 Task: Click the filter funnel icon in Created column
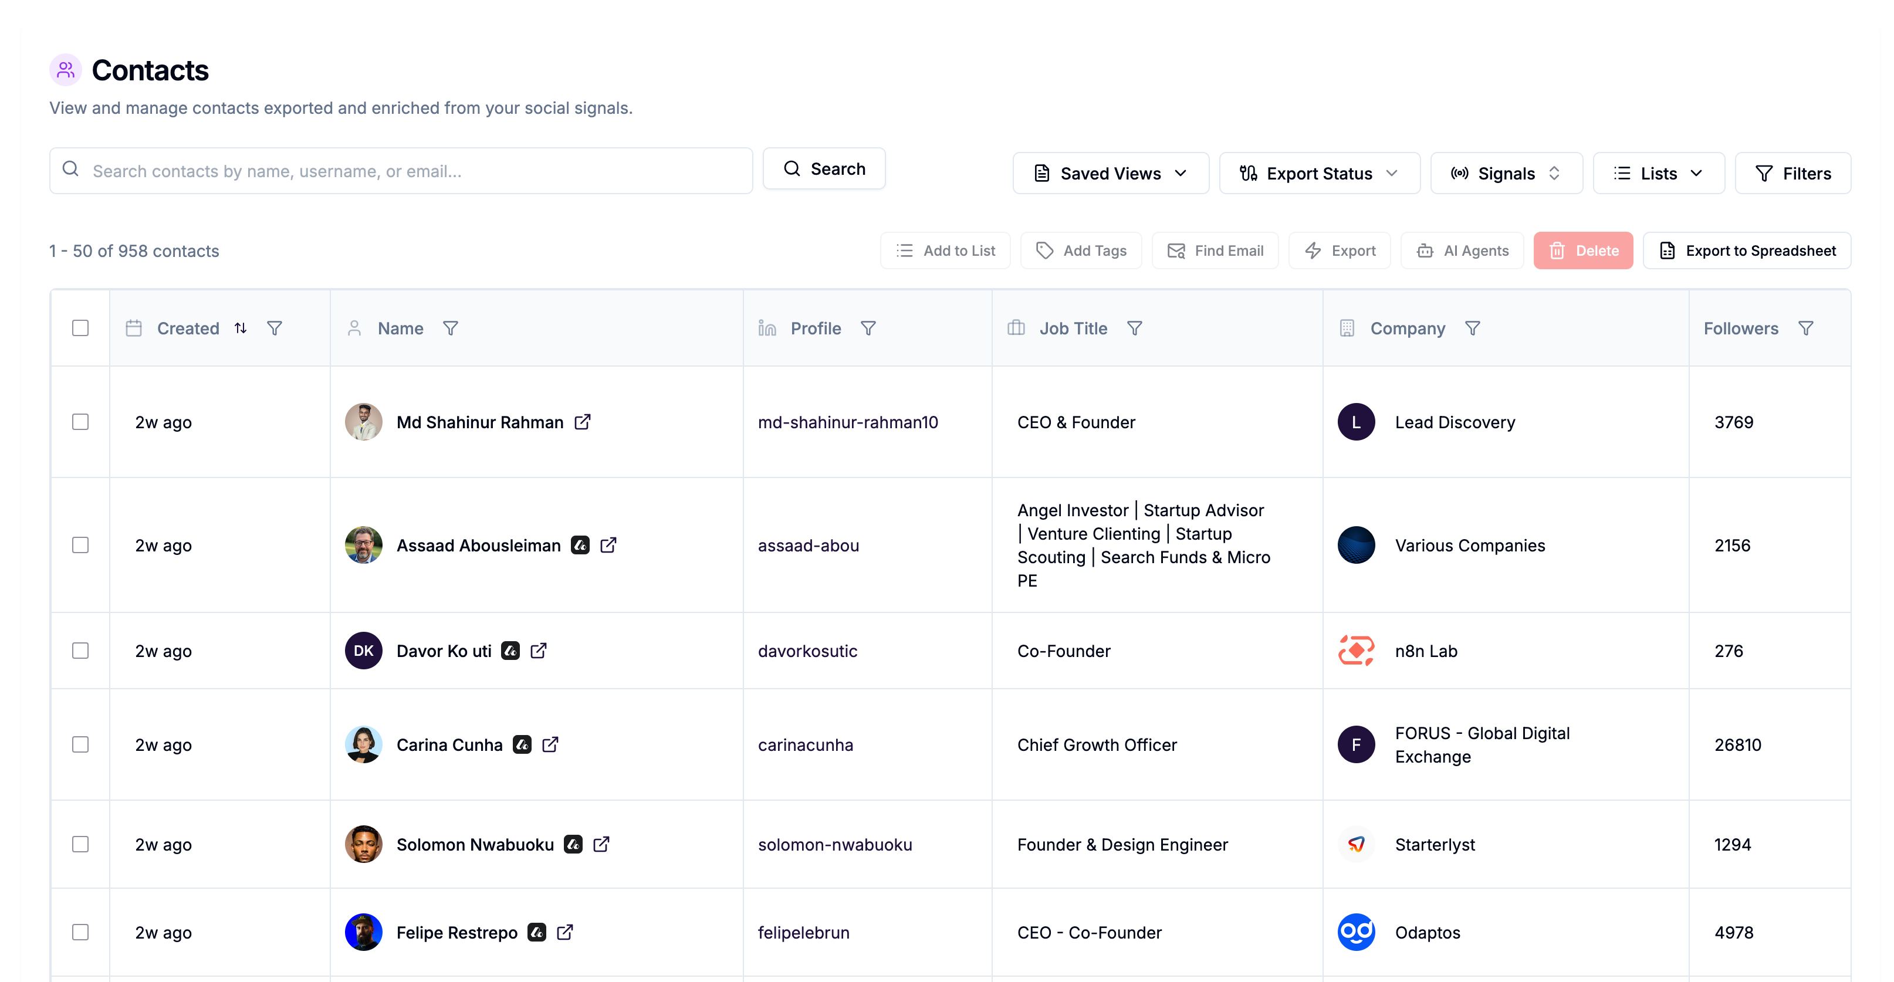tap(274, 329)
